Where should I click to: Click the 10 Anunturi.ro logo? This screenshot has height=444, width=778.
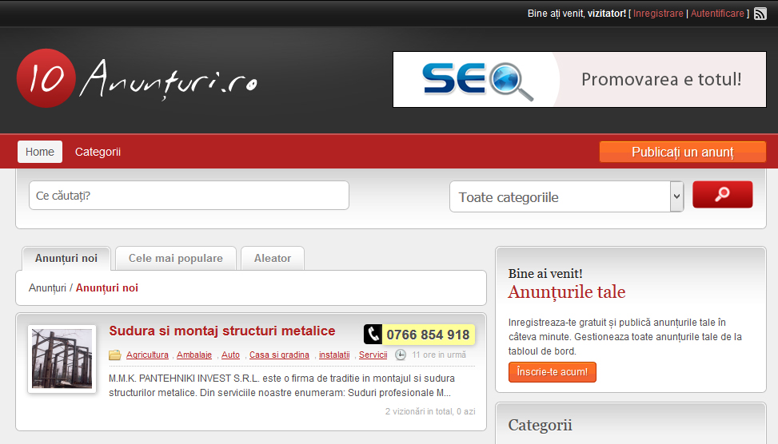tap(137, 78)
